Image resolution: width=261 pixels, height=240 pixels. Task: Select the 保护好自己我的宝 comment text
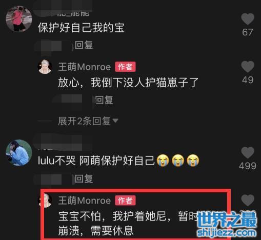point(81,28)
